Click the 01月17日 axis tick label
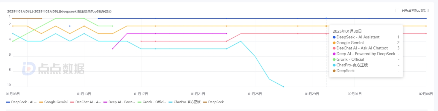The image size is (438, 111). point(141,94)
